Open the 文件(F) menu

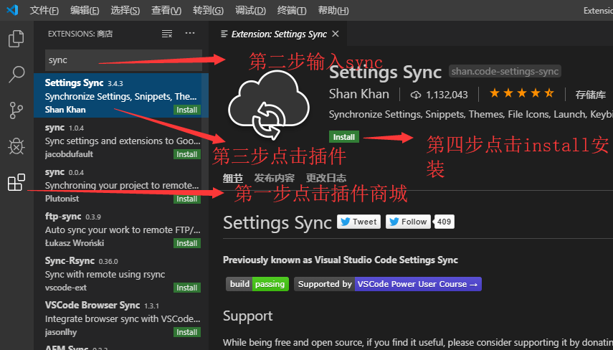pos(44,10)
